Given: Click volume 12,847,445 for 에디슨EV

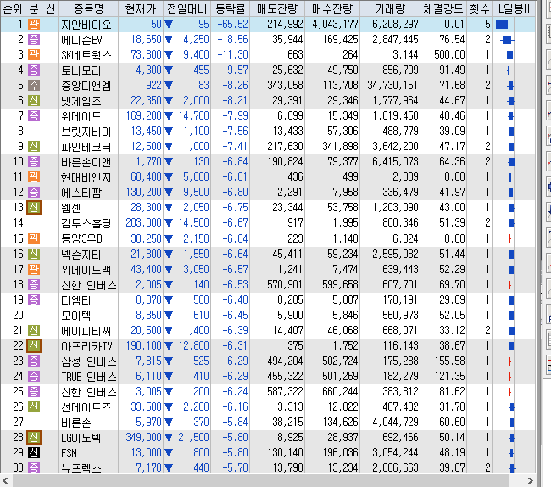Looking at the screenshot, I should 392,39.
